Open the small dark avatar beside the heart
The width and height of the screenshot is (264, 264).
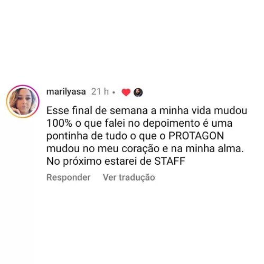tap(138, 92)
